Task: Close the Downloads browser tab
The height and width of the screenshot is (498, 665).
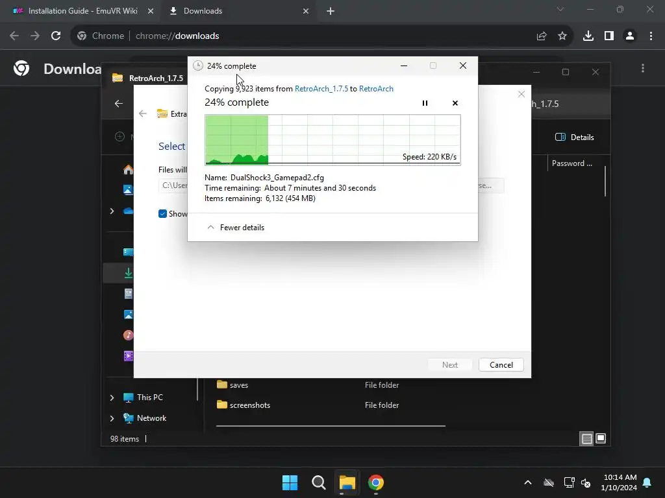Action: [x=306, y=11]
